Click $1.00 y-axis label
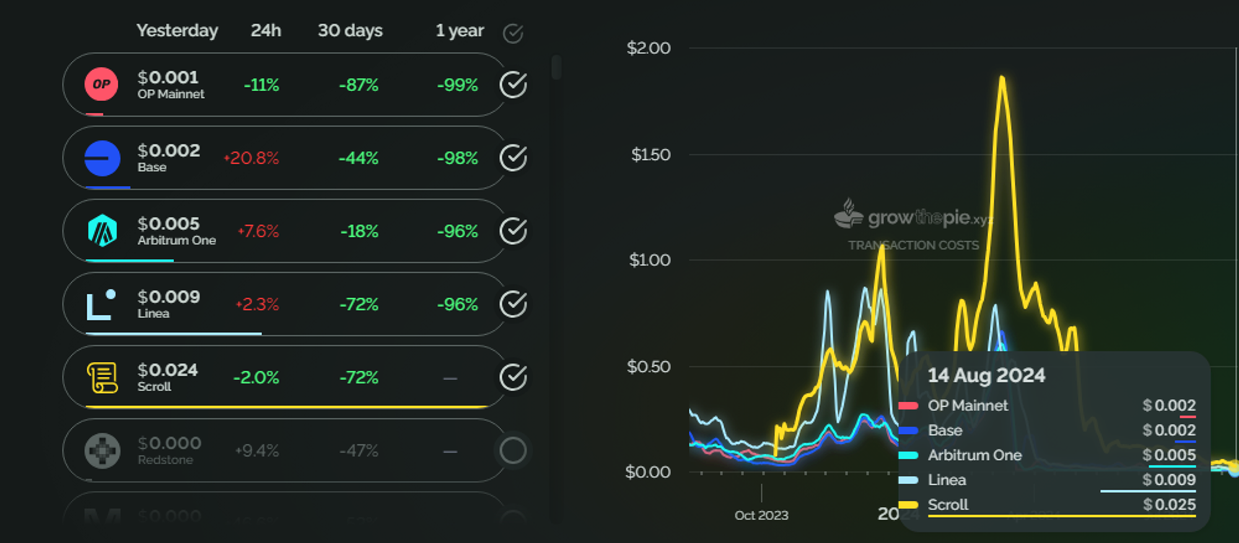The width and height of the screenshot is (1239, 543). (650, 260)
